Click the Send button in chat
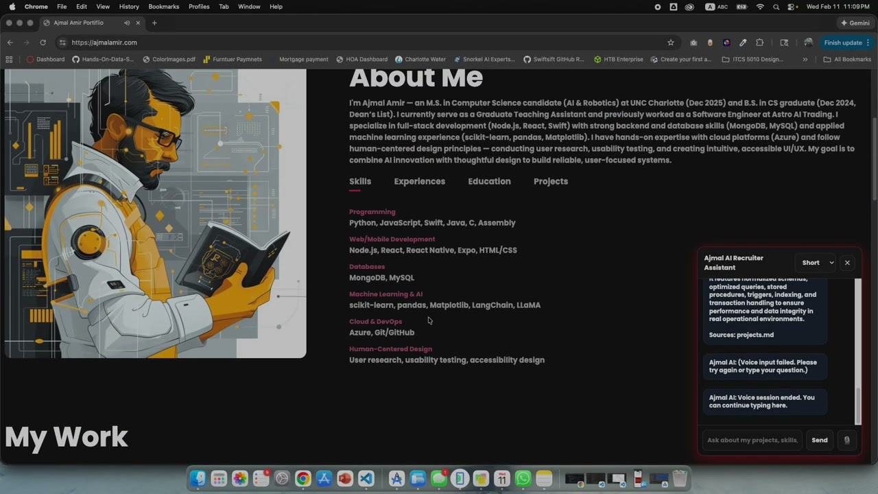 [820, 440]
